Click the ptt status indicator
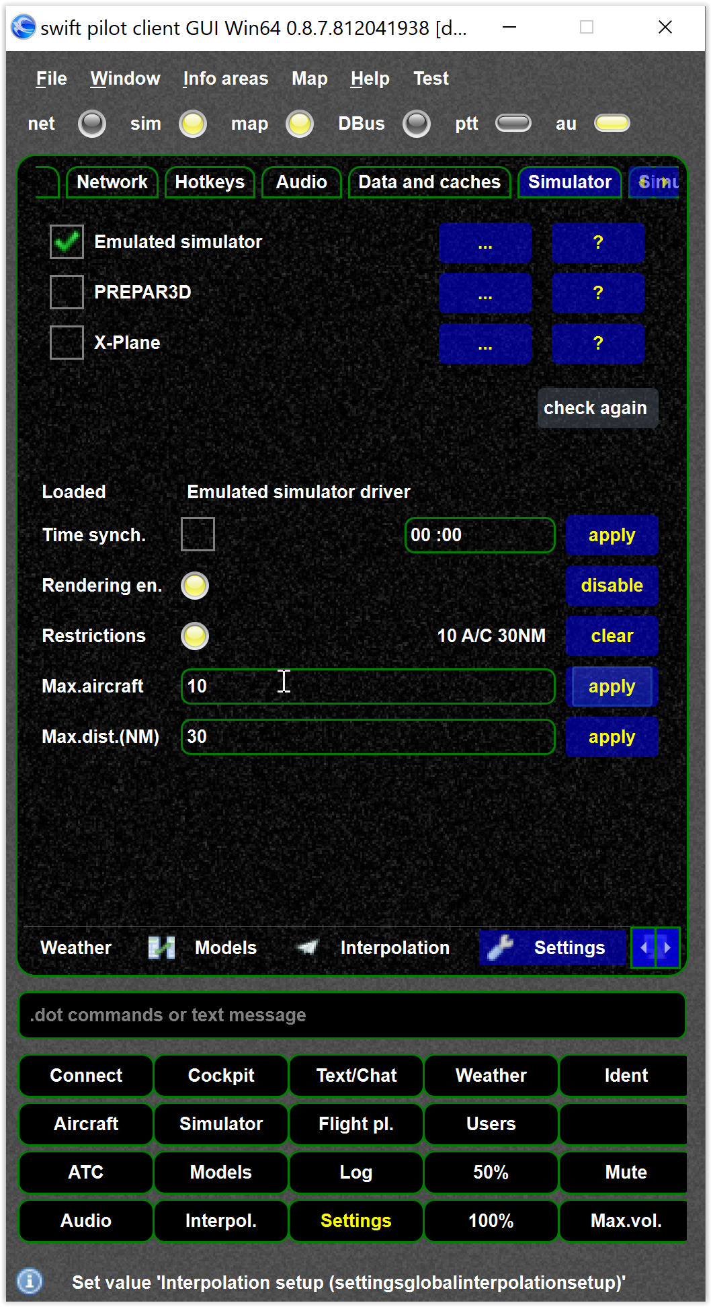The image size is (711, 1307). tap(513, 123)
